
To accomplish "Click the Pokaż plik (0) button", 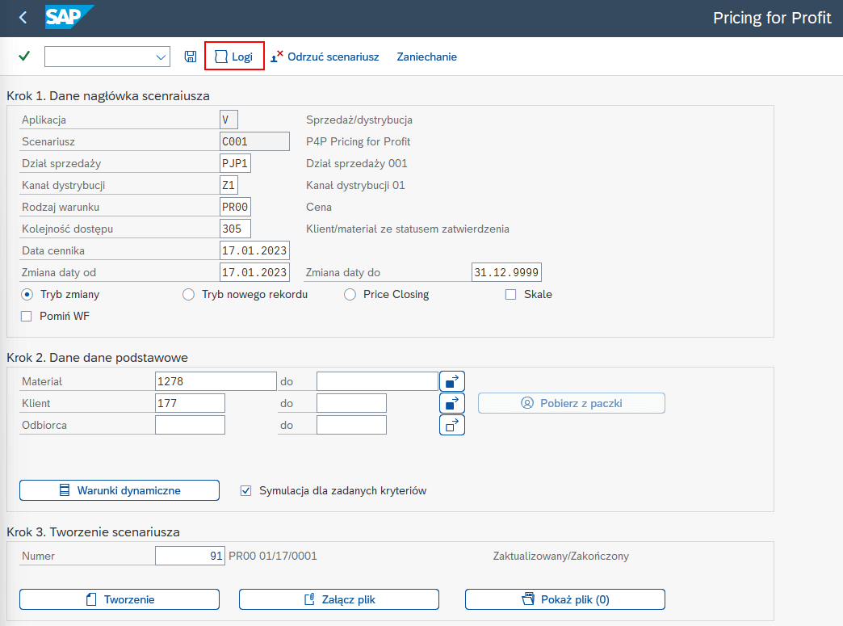I will 565,599.
